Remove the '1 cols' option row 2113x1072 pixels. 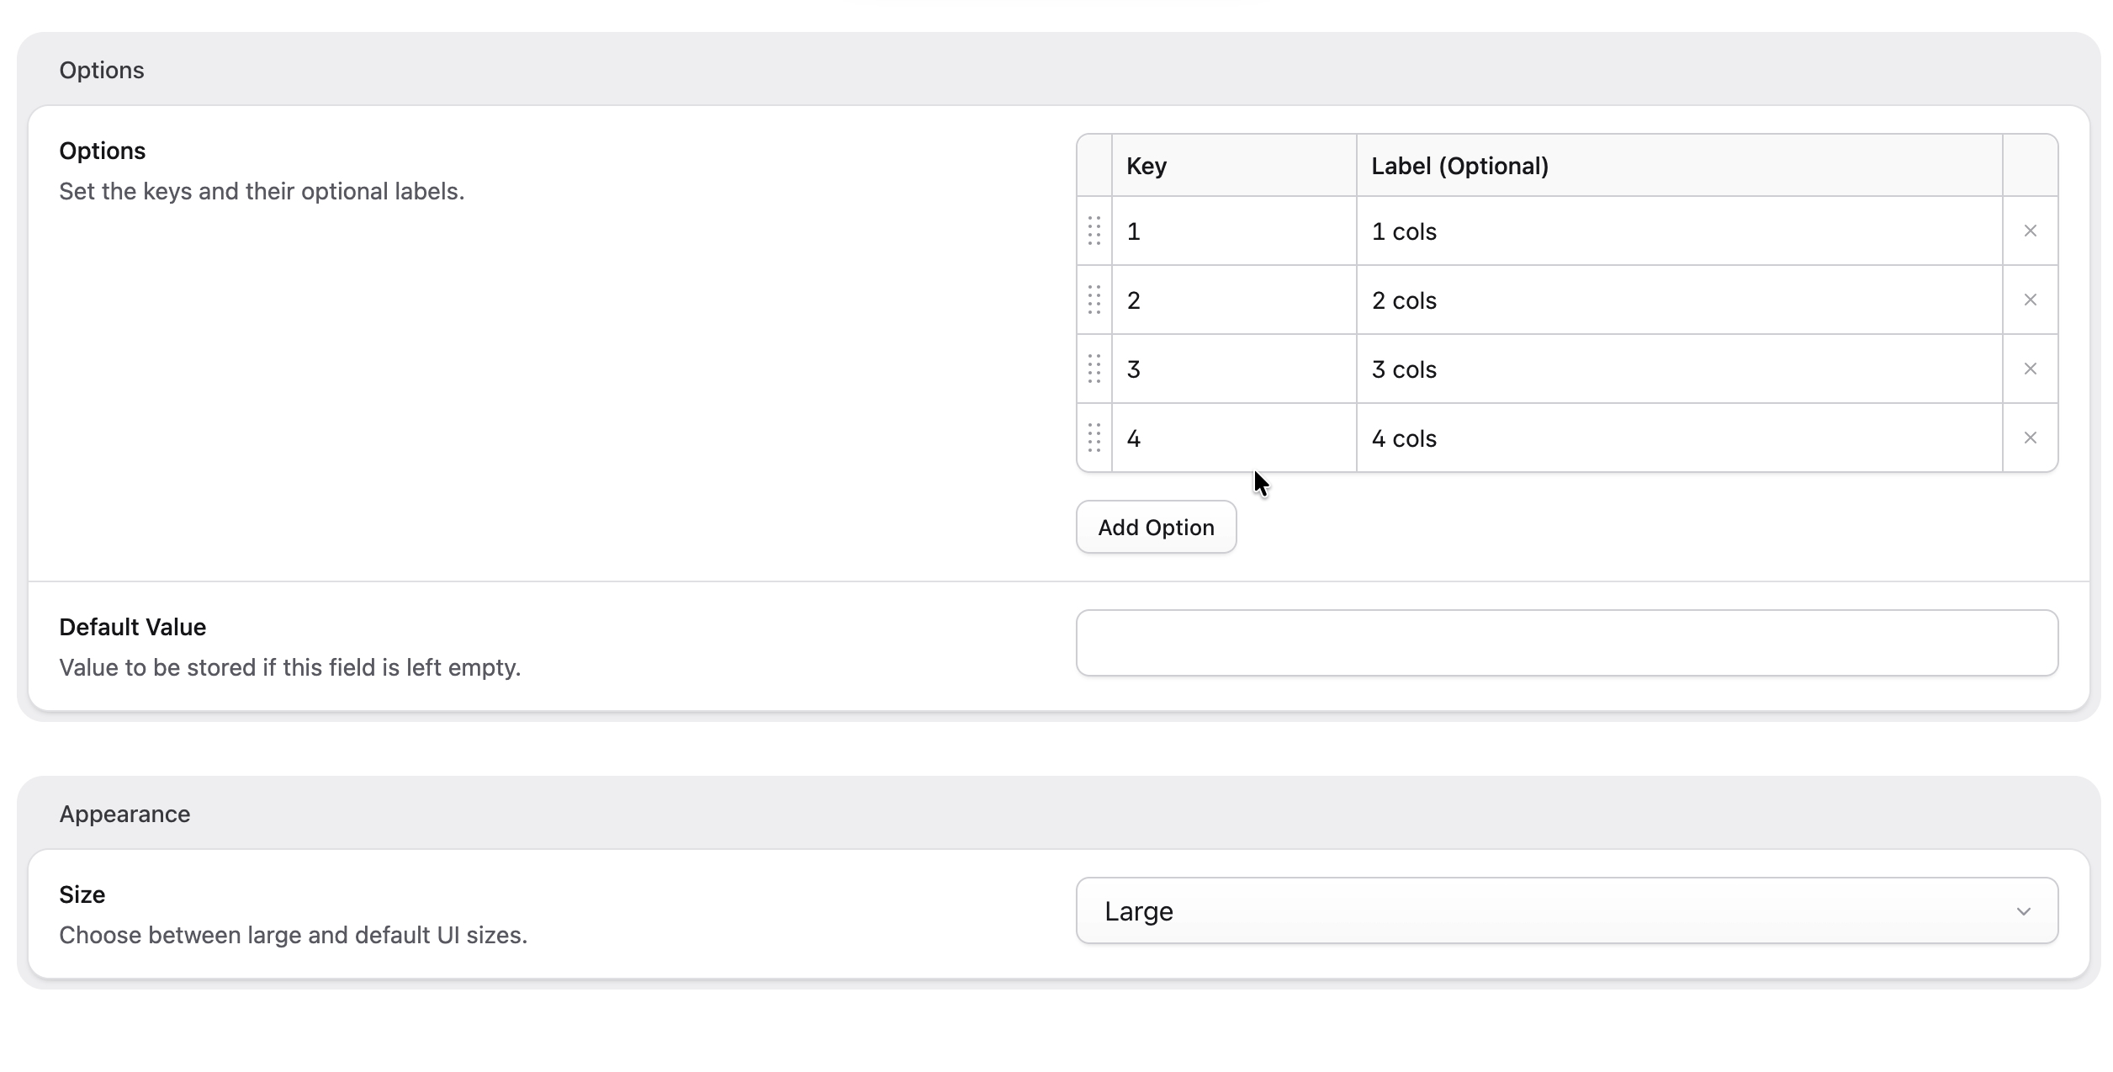click(2030, 231)
